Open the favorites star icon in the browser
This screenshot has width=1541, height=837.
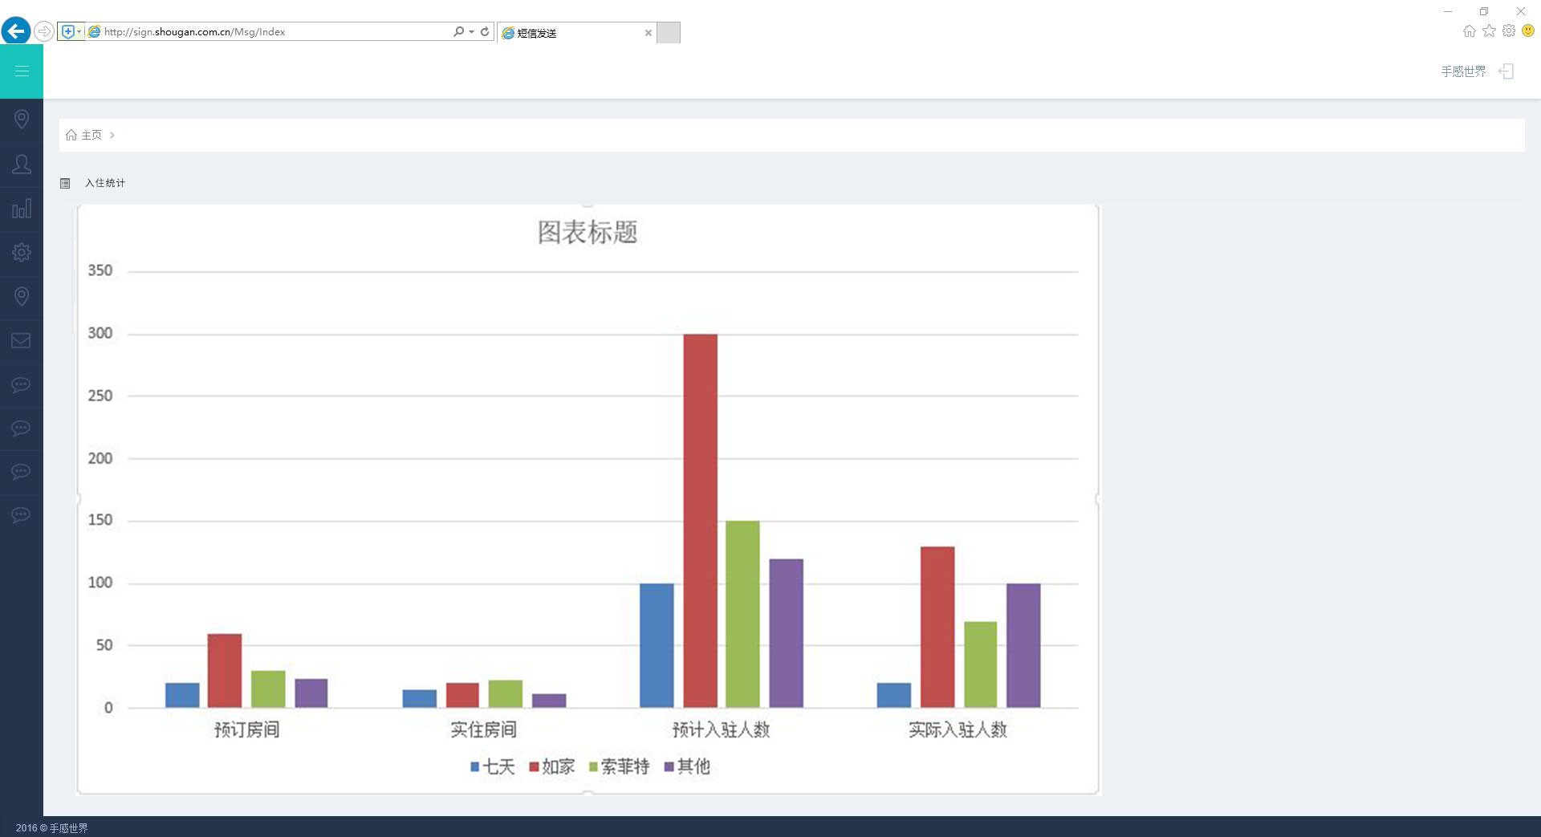[x=1489, y=31]
